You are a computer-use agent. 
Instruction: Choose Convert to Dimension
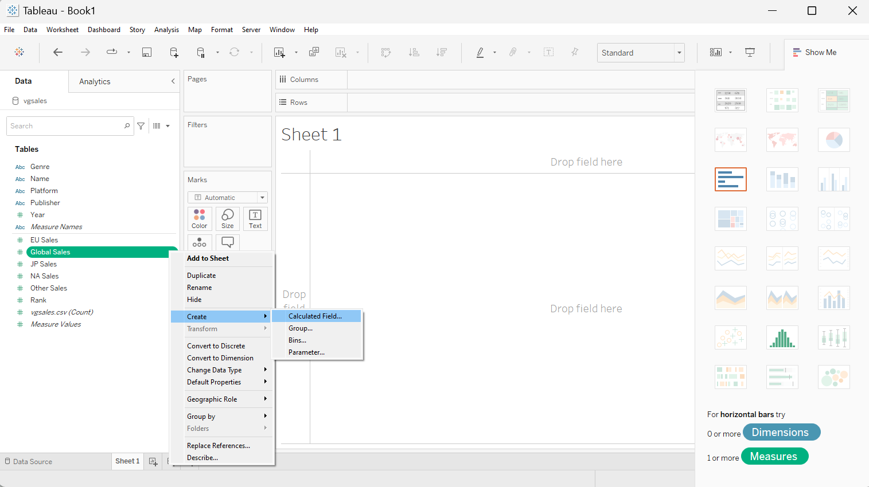(x=223, y=358)
